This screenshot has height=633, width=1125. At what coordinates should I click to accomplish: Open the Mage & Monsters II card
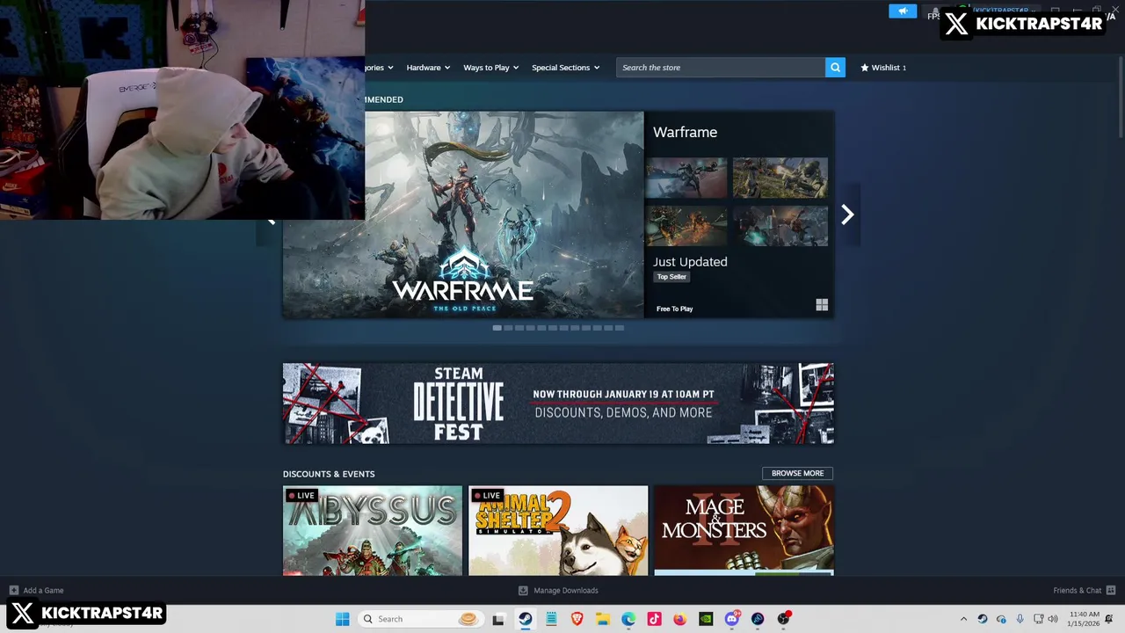pyautogui.click(x=744, y=531)
